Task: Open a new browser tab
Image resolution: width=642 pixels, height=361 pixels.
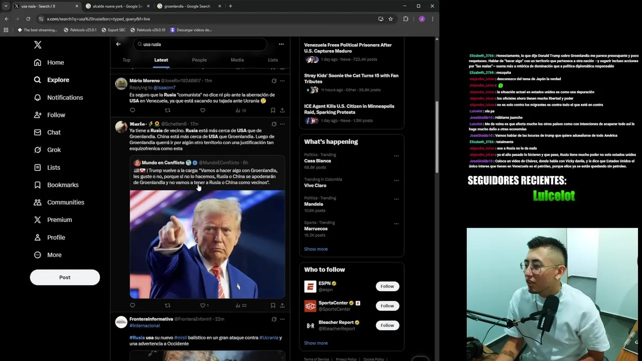Action: click(x=230, y=6)
